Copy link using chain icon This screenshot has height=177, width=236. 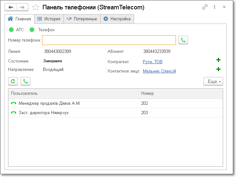[205, 7]
